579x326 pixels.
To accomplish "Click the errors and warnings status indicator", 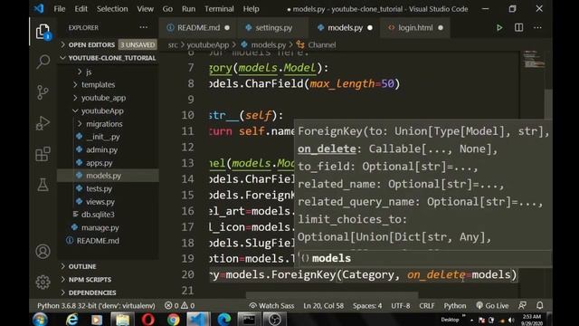I will [180, 306].
